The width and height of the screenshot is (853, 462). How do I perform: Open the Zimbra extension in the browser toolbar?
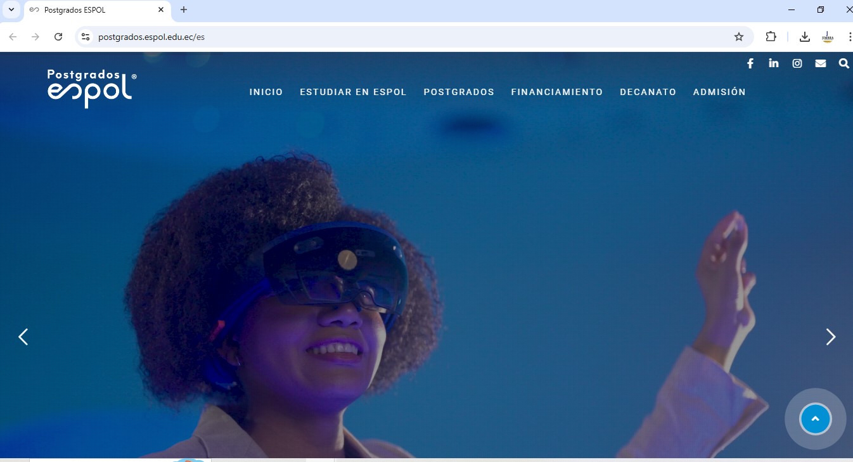[x=827, y=37]
